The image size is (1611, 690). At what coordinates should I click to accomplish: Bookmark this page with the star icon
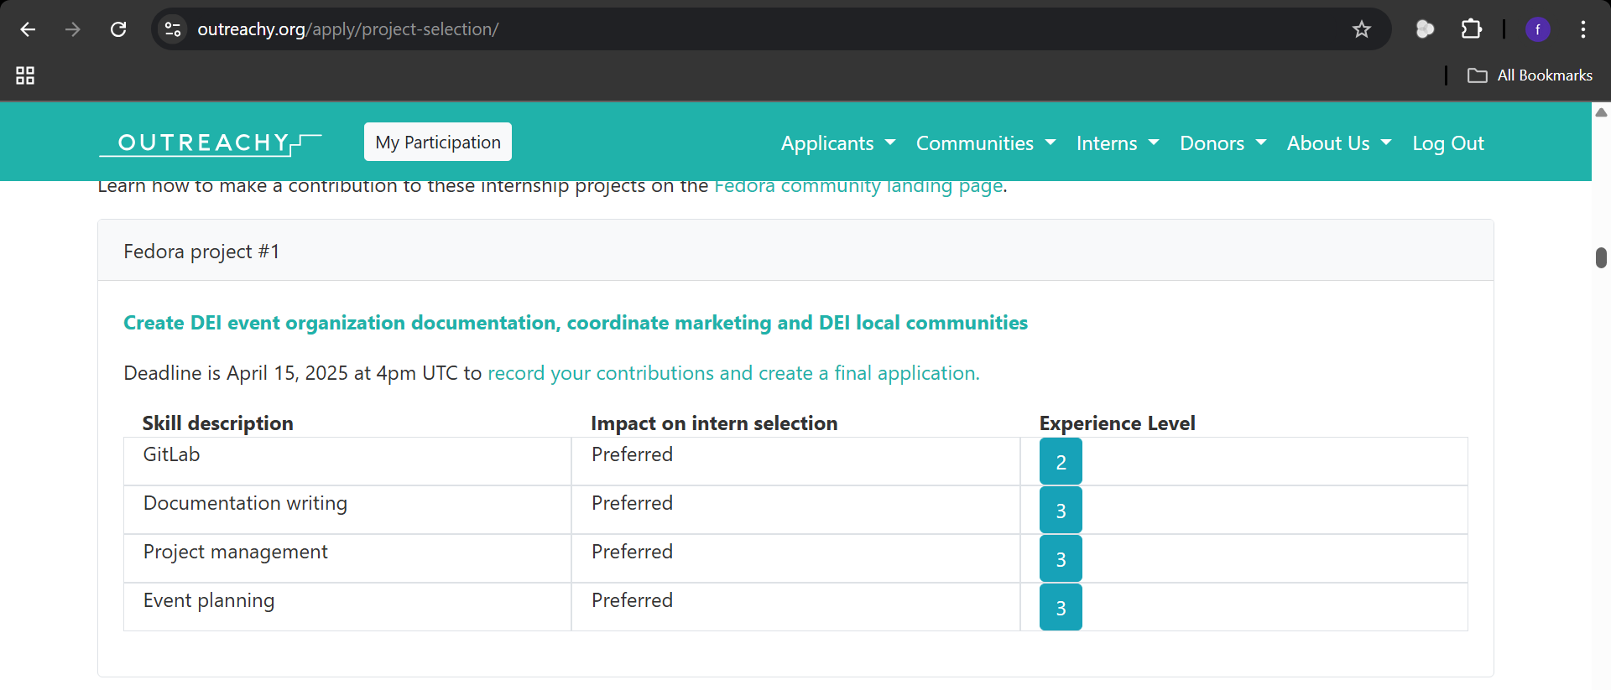pyautogui.click(x=1362, y=29)
